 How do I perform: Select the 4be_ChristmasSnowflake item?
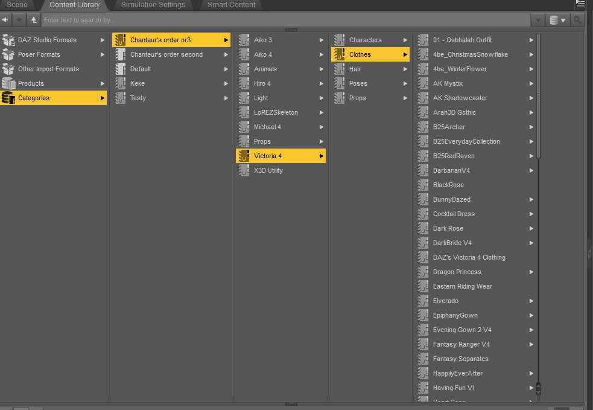tap(475, 54)
